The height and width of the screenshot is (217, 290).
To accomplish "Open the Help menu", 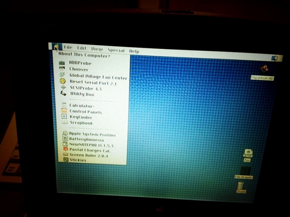I will click(x=134, y=51).
